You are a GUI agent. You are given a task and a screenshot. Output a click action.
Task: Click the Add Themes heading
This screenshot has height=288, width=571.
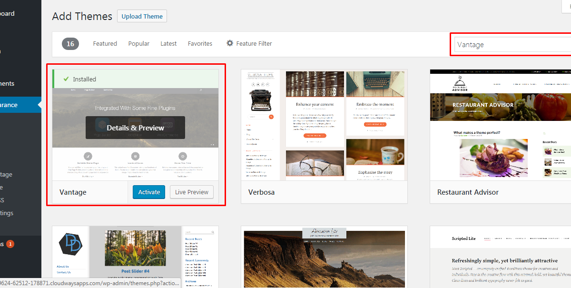[82, 16]
